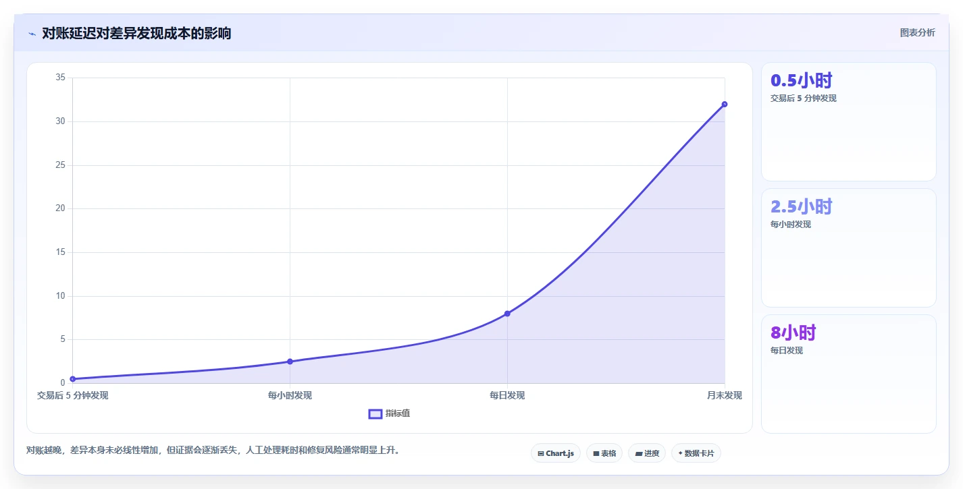
Task: Click y-axis tick value 20
Action: pos(60,208)
